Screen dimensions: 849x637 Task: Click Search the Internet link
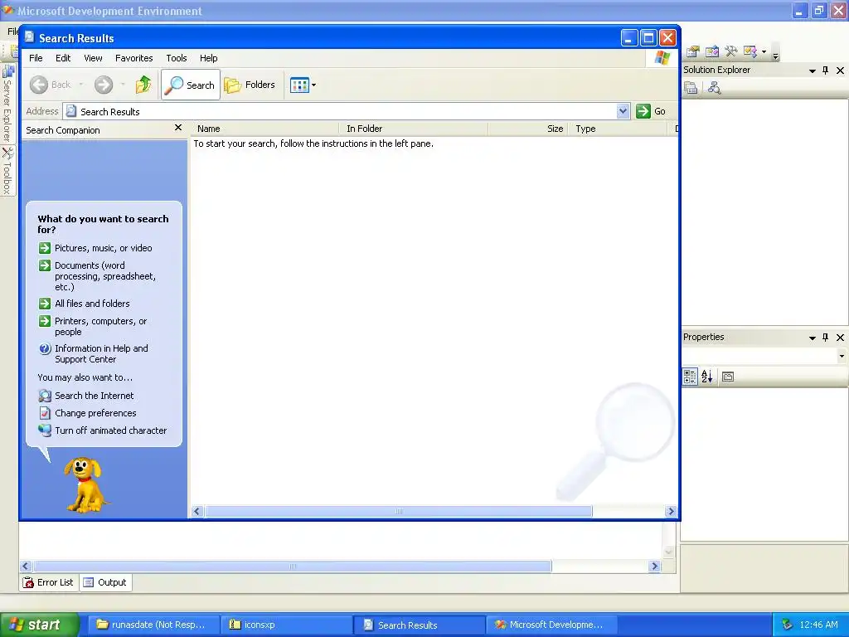pyautogui.click(x=95, y=396)
